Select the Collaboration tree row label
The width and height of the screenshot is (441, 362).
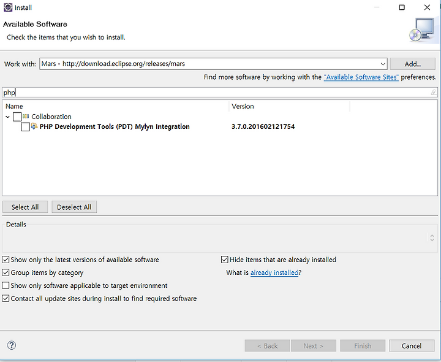coord(51,117)
